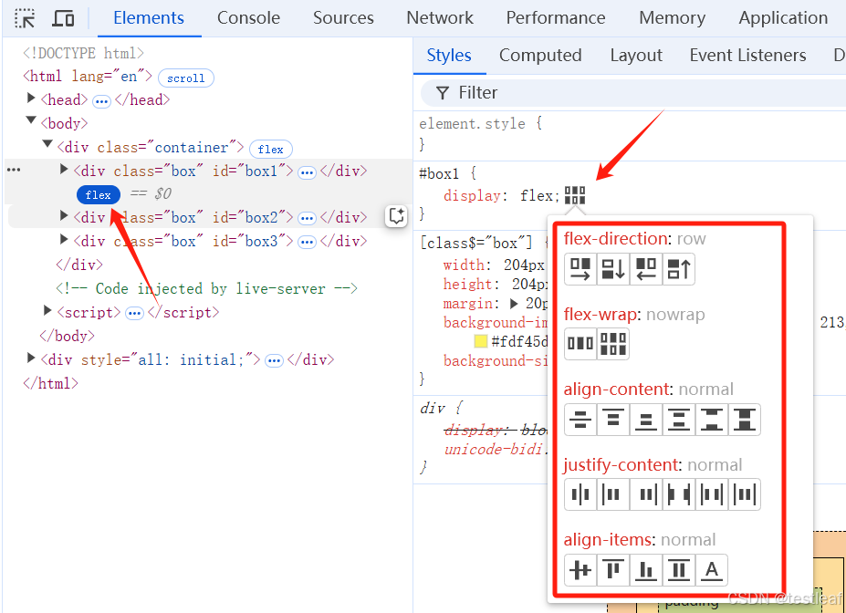The height and width of the screenshot is (613, 846).
Task: Show collapsed content ellipsis in script element
Action: (134, 314)
